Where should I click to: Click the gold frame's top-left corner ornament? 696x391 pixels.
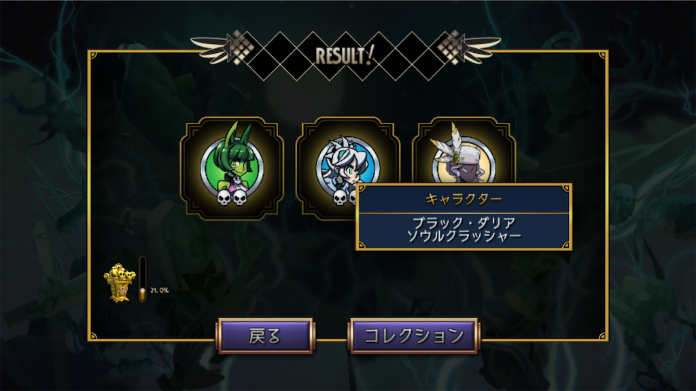coord(92,55)
